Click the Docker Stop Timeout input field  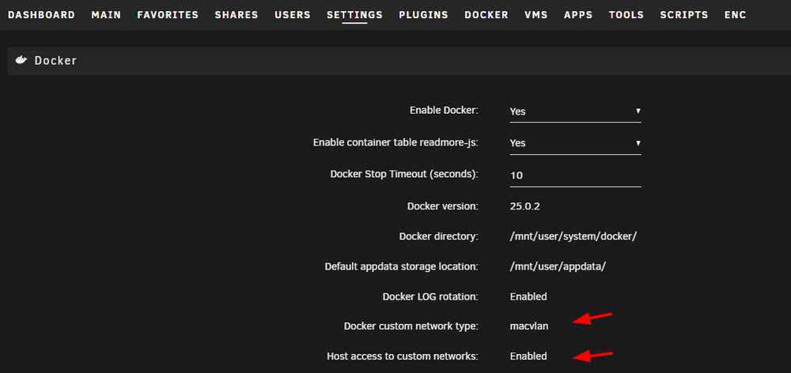pos(576,175)
